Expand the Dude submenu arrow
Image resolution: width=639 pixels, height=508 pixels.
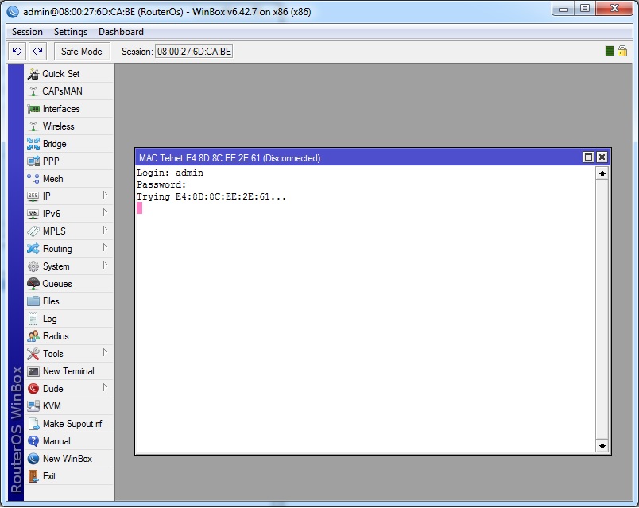pyautogui.click(x=105, y=388)
